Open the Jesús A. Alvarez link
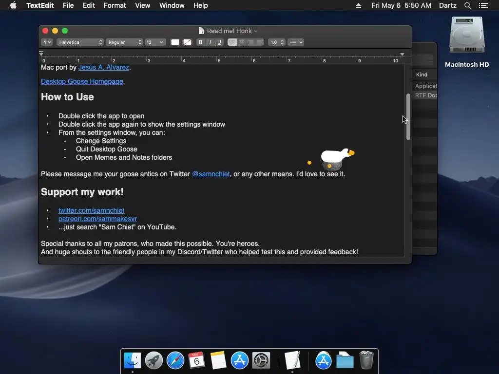Image resolution: width=499 pixels, height=374 pixels. coord(103,67)
